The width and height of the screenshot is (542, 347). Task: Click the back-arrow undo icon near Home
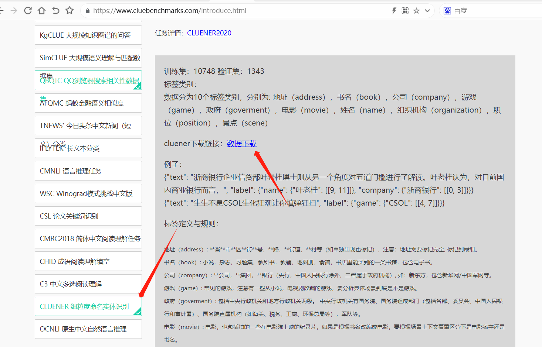click(x=55, y=10)
